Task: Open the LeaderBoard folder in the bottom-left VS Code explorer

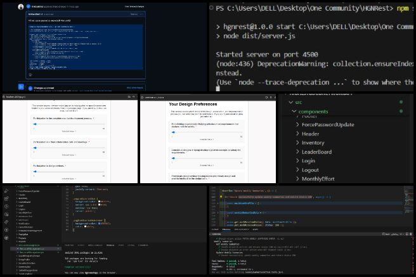Action: pos(24,202)
